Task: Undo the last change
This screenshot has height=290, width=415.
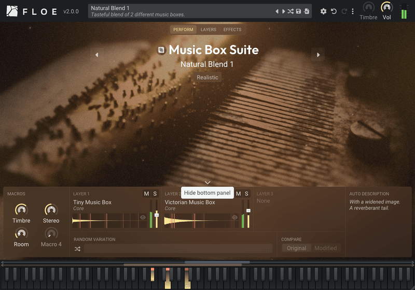Action: 334,11
